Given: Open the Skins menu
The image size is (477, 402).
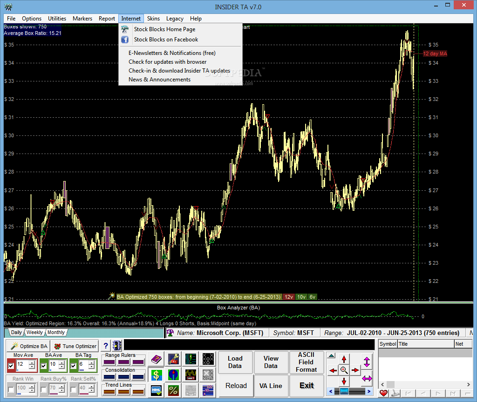Looking at the screenshot, I should pos(153,19).
